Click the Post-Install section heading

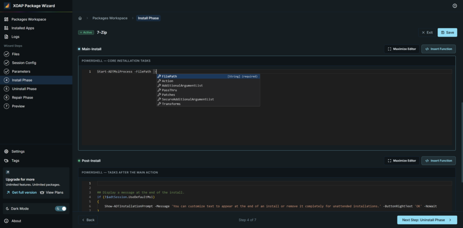pos(91,161)
